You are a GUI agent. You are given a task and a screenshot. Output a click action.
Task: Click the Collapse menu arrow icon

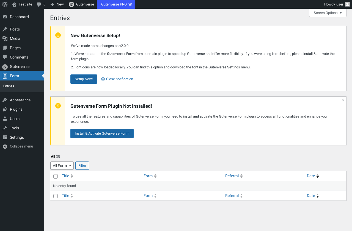(5, 146)
